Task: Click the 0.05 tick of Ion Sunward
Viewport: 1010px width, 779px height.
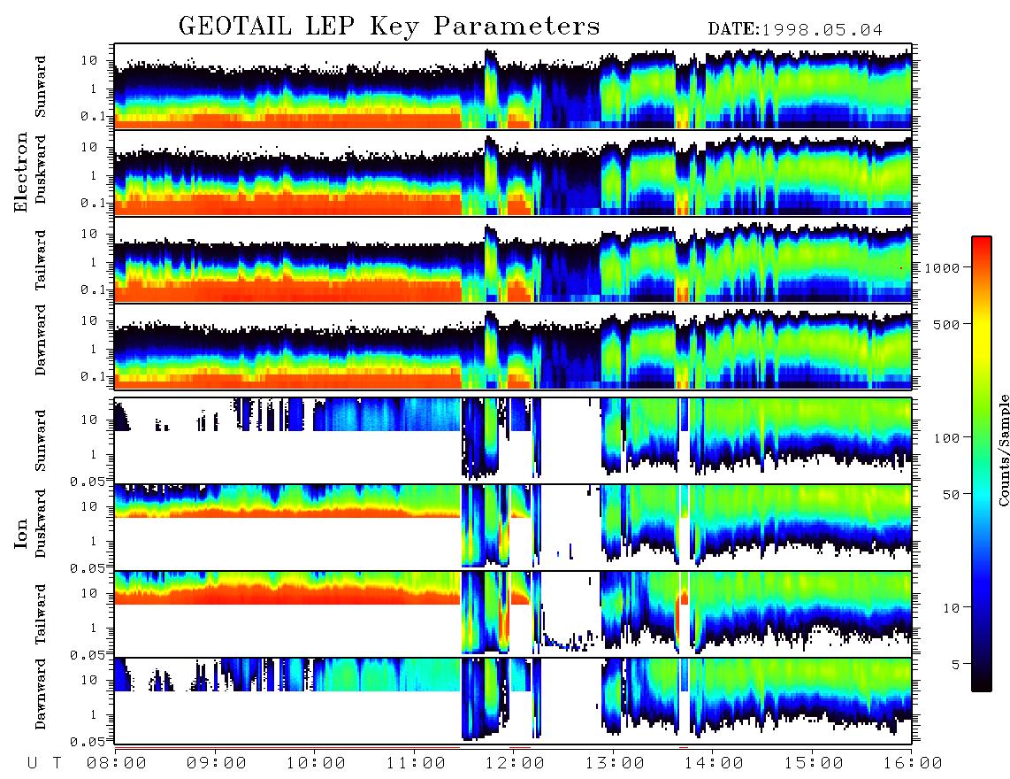Action: [x=87, y=482]
